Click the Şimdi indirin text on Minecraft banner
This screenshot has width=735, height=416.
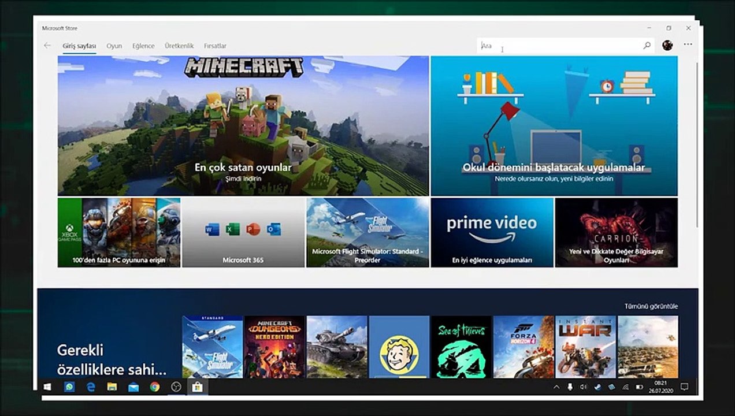pos(243,179)
